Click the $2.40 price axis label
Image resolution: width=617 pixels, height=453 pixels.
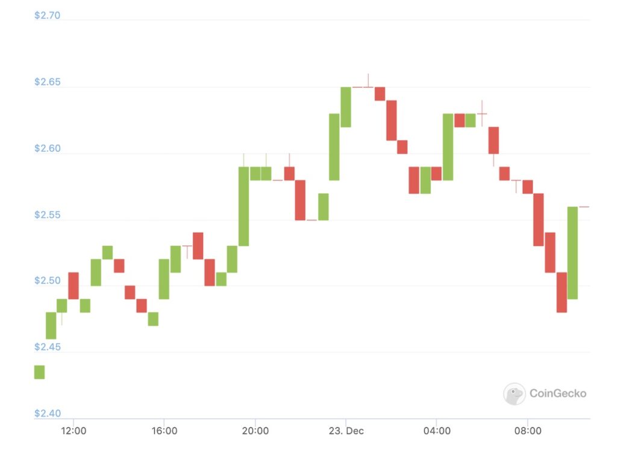click(47, 413)
